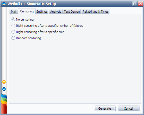Click the colorful wave graphic in sidebar
Image resolution: width=144 pixels, height=115 pixels.
coord(4,104)
